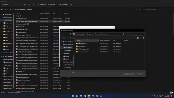This screenshot has height=98, width=174.
Task: Switch to details view icon in status bar
Action: click(x=171, y=93)
